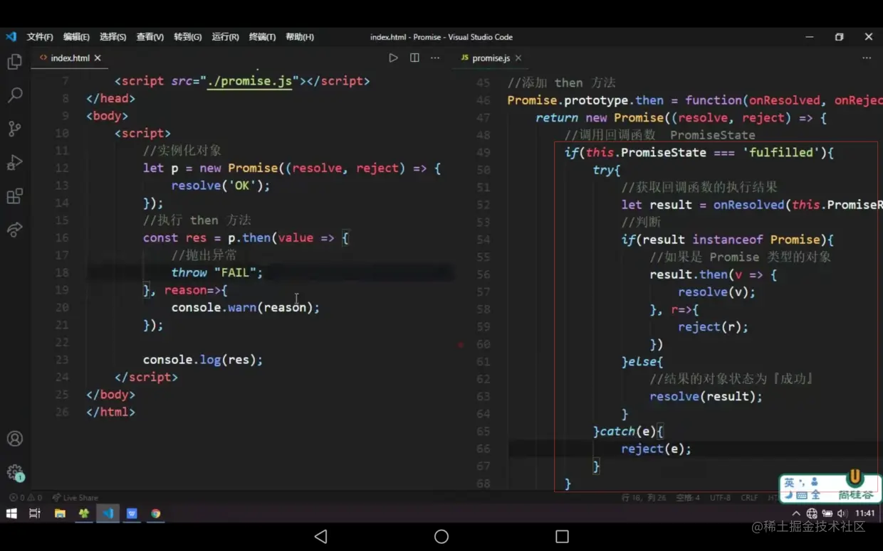Click the console.log(res); line
883x551 pixels.
[203, 360]
